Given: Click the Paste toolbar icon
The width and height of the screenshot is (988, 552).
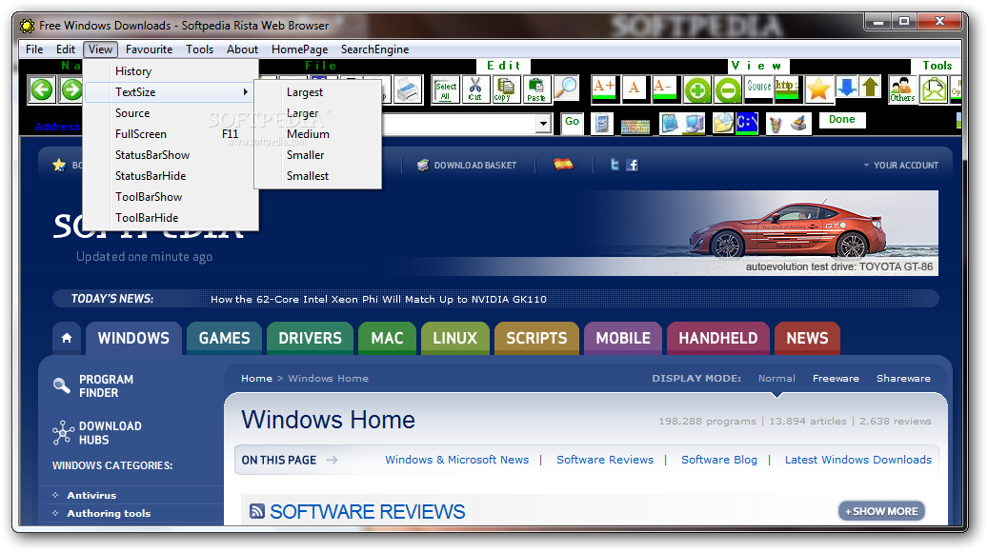Looking at the screenshot, I should tap(536, 89).
